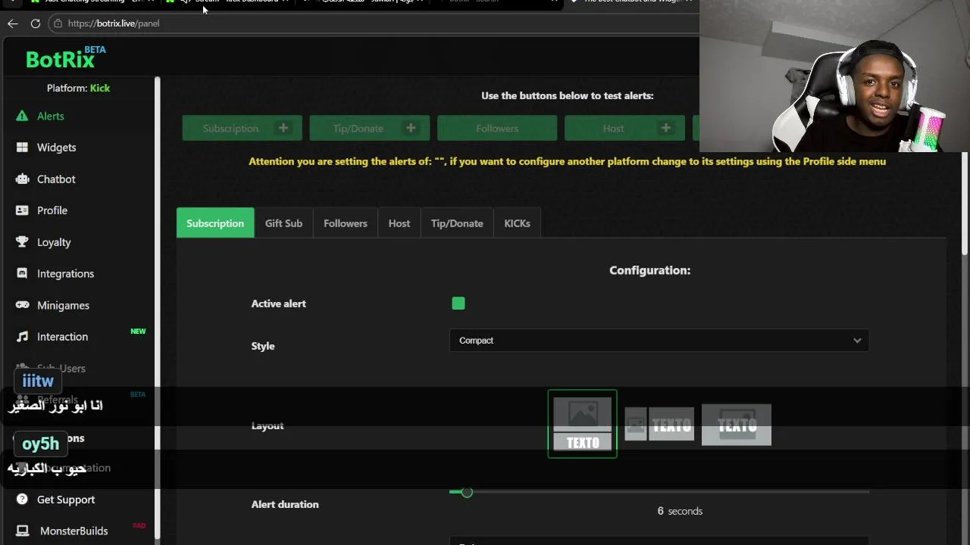Viewport: 970px width, 545px height.
Task: Open the Widgets menu item
Action: pyautogui.click(x=57, y=148)
